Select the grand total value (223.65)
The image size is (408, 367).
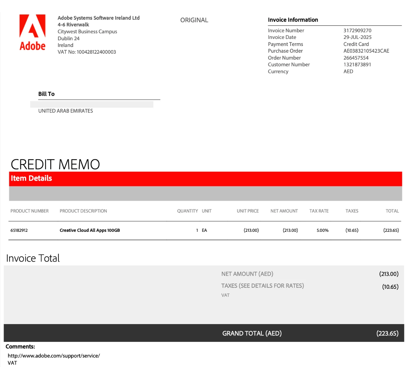click(388, 333)
